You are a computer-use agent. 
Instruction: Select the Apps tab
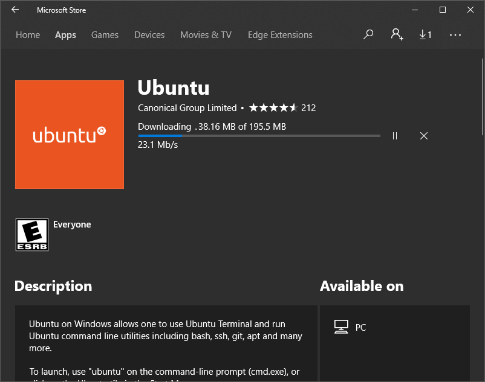click(x=65, y=35)
